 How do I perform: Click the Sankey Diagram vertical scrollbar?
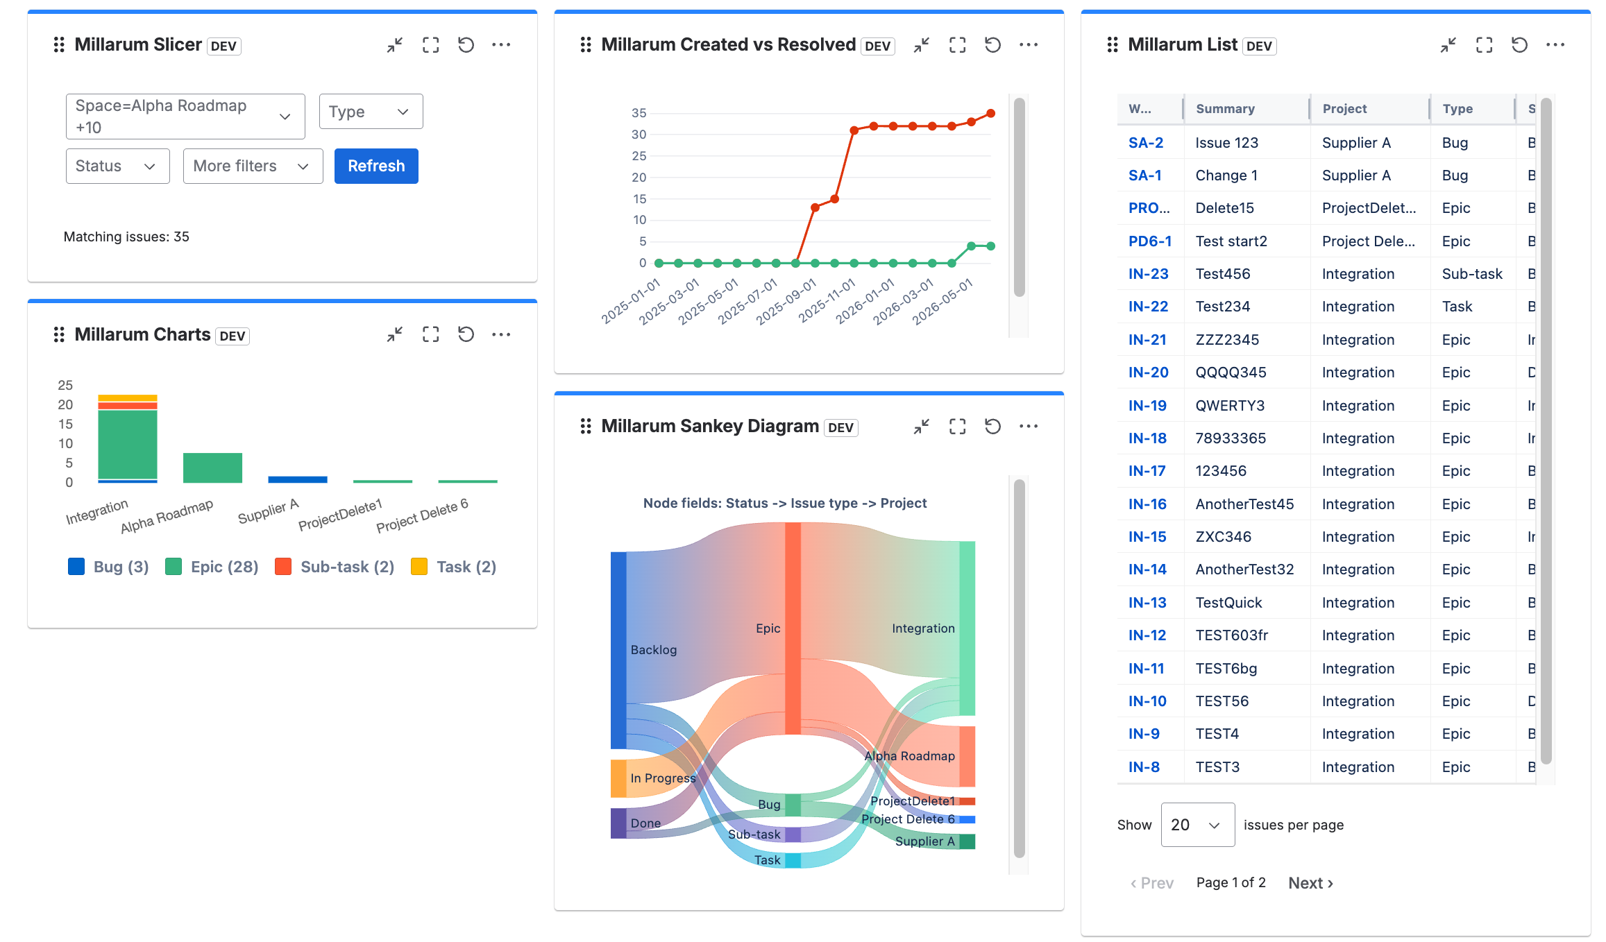(x=1019, y=669)
